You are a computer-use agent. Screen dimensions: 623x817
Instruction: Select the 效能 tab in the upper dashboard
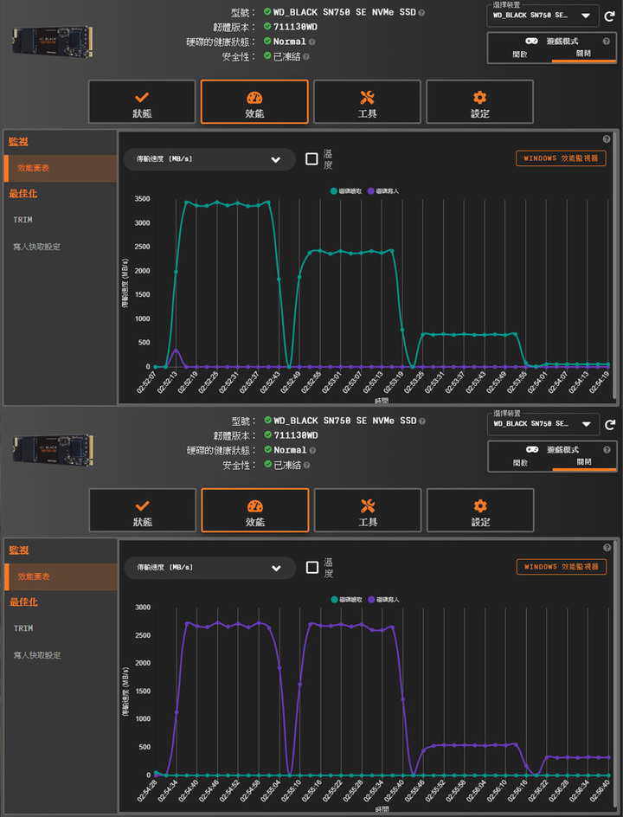[254, 101]
